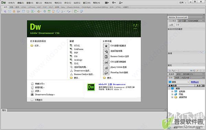This screenshot has width=206, height=130.
Task: Open the 编辑(E) menu
Action: 21,3
